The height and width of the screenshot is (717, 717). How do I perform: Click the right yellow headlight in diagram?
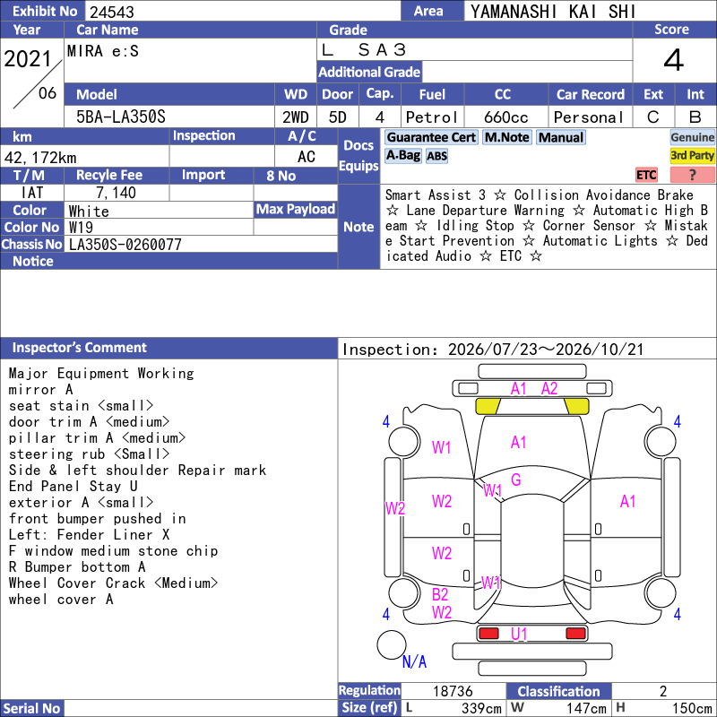576,406
